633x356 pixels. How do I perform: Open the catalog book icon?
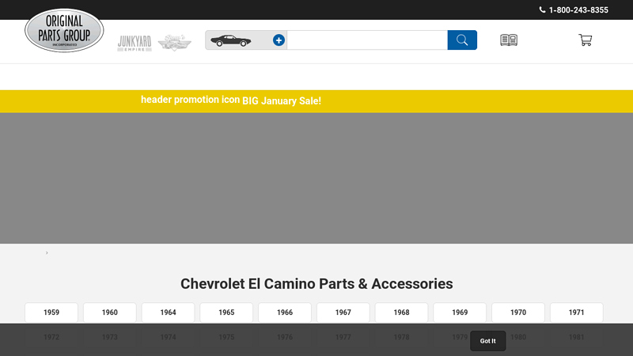click(x=509, y=40)
